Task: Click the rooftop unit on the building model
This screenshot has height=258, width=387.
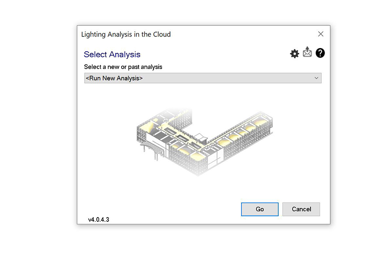Action: tap(200, 137)
